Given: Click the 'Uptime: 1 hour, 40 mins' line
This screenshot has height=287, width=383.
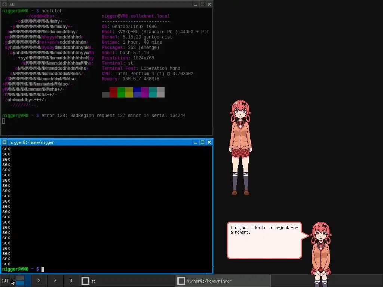Looking at the screenshot, I should click(132, 42).
